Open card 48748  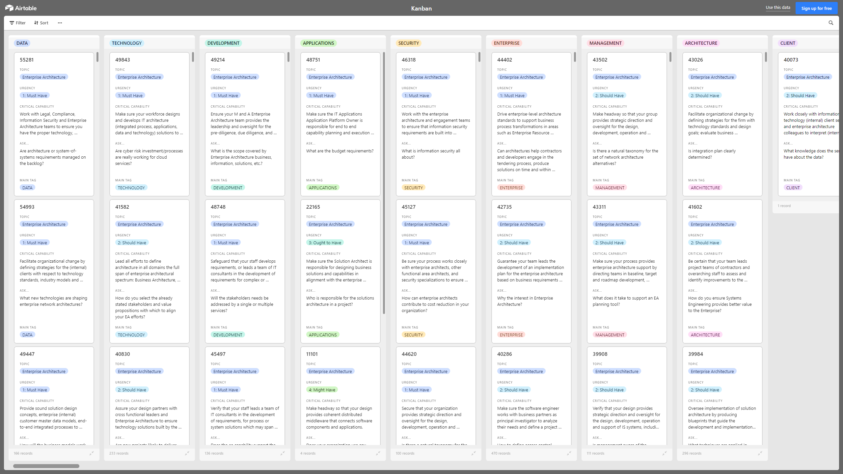245,271
